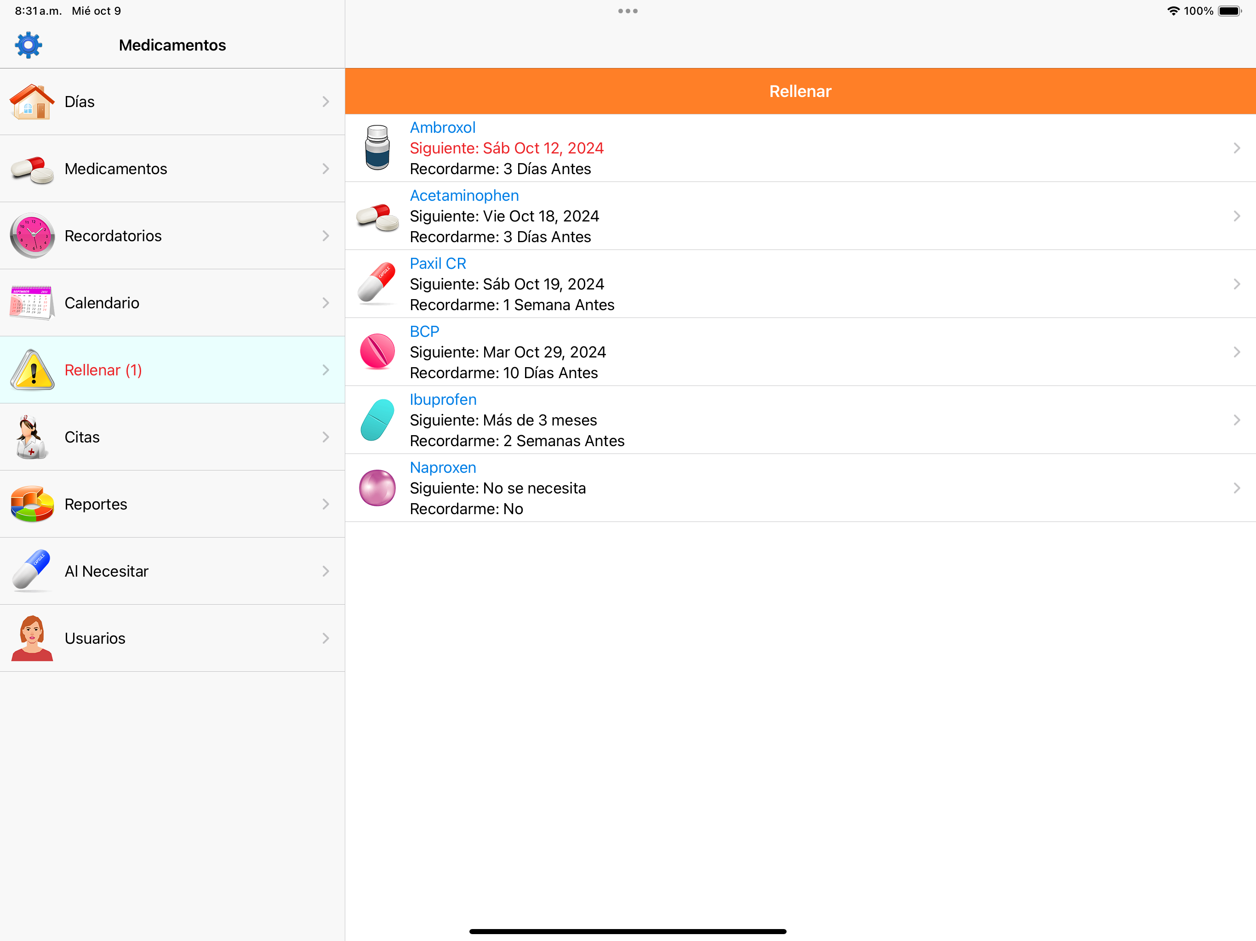Click 'Recordarme: 10 Días Antes' text
This screenshot has height=941, width=1256.
pyautogui.click(x=504, y=373)
